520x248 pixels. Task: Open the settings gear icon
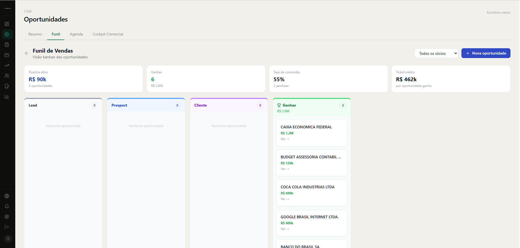point(7,217)
